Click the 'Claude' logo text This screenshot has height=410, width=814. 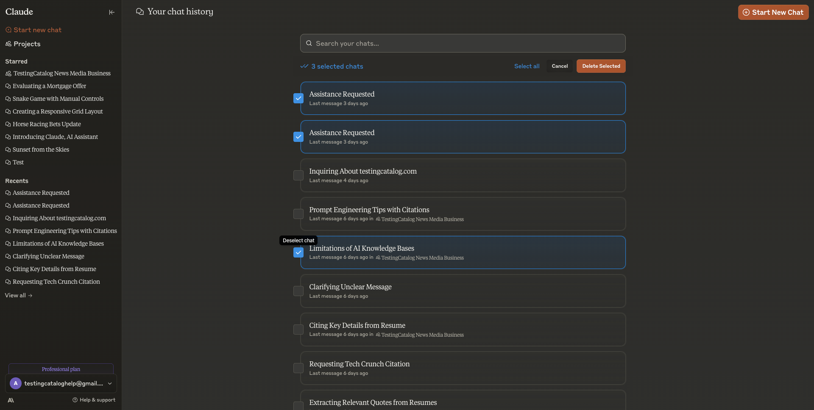tap(19, 12)
